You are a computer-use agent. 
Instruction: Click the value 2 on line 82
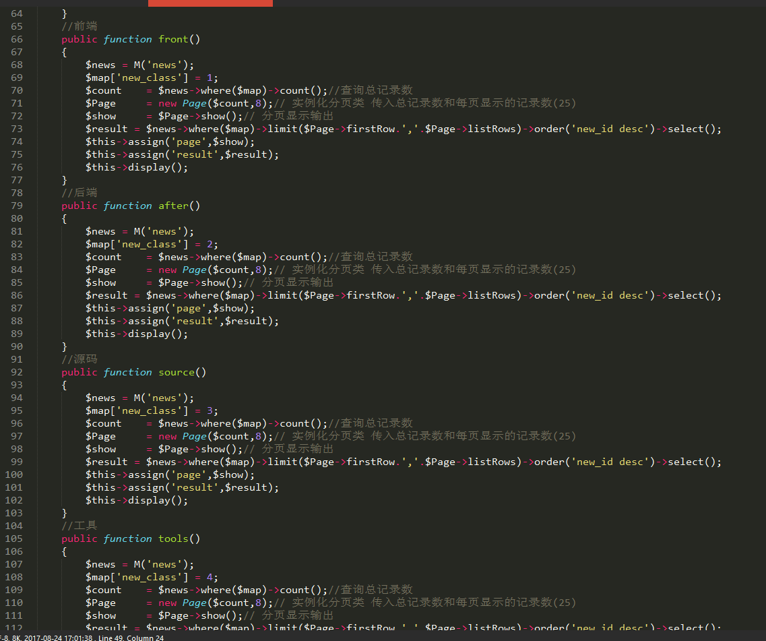pos(212,244)
